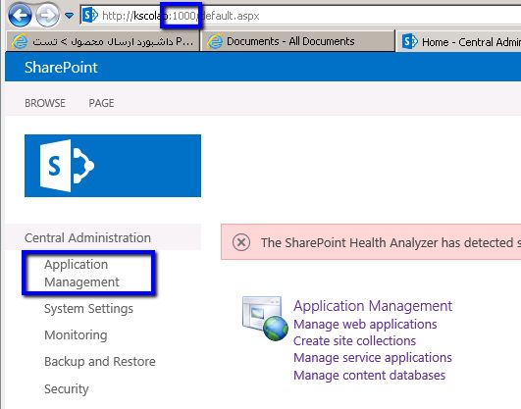Screen dimensions: 521x409
Task: Open Create site collections link
Action: [354, 341]
